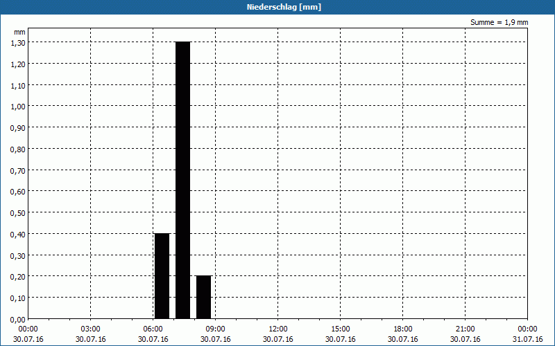Viewport: 555px width, 346px height.
Task: Click the 'mm' unit label above the y-axis
Action: pyautogui.click(x=20, y=32)
